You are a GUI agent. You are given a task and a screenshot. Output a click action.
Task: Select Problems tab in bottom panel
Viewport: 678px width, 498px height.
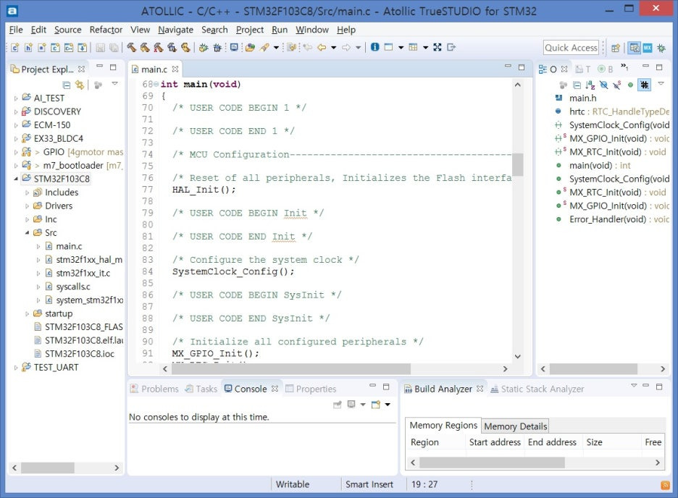pos(154,389)
